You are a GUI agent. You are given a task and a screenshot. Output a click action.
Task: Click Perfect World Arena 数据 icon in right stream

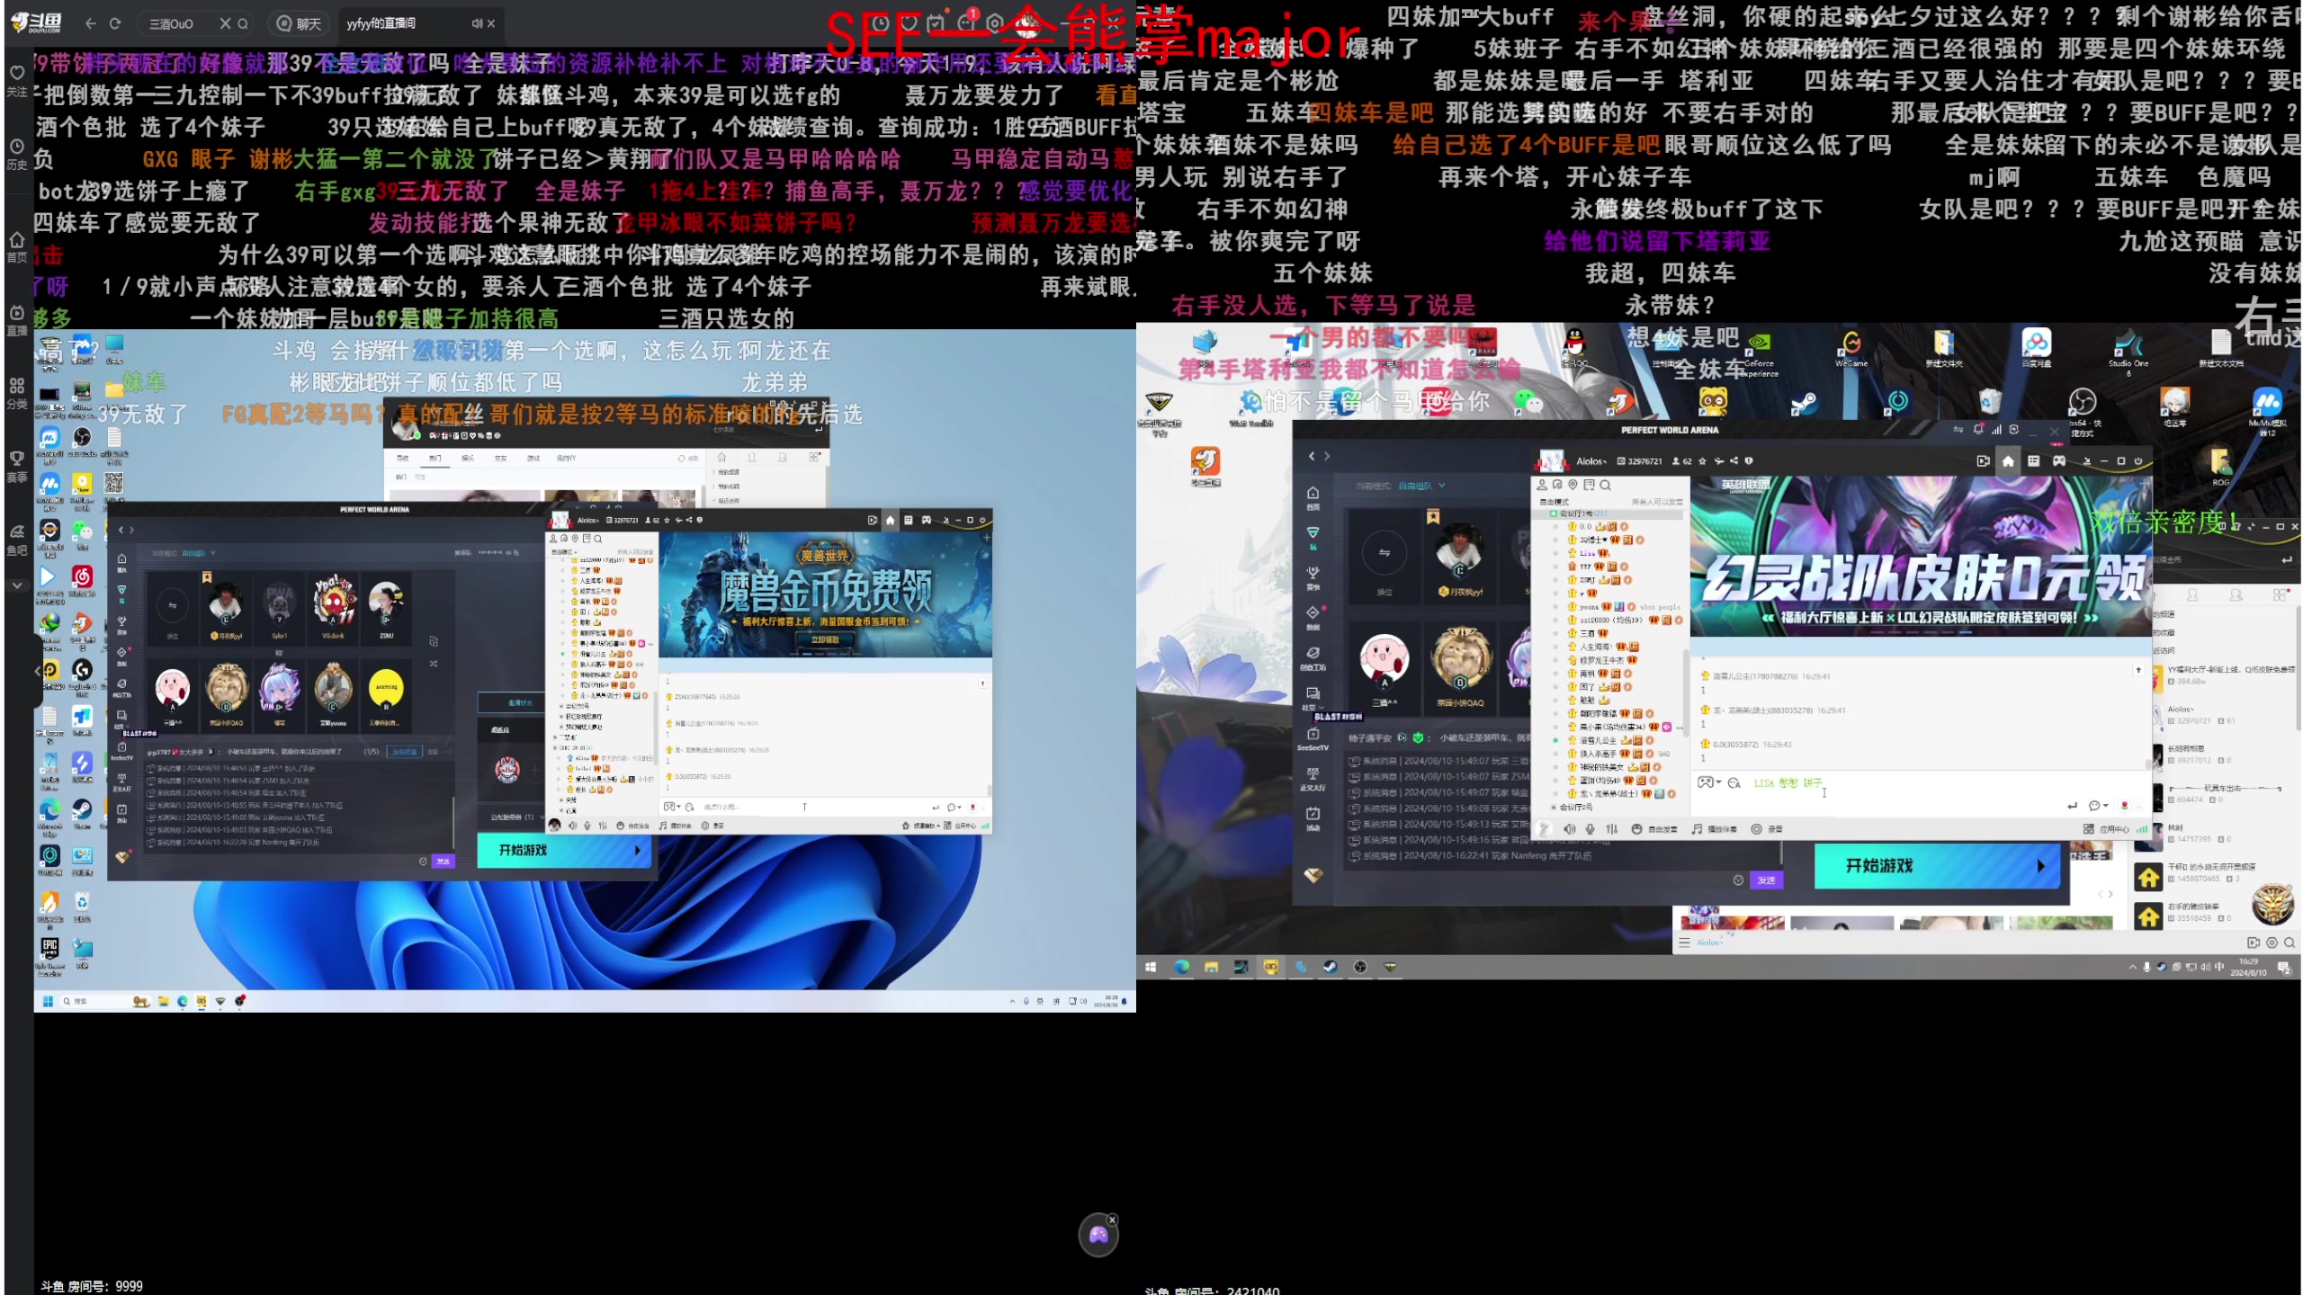[x=1313, y=617]
